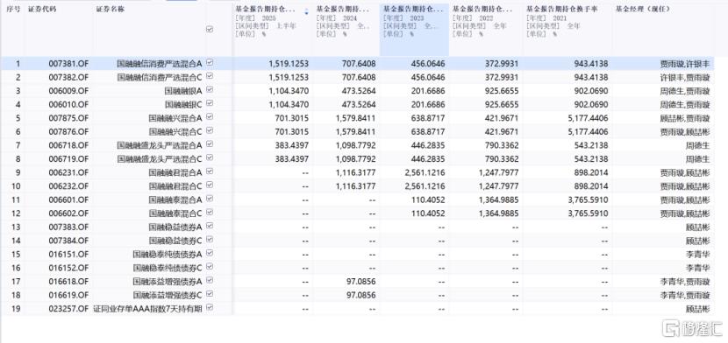Viewport: 728px width, 343px height.
Task: Toggle checkbox for 国融稳益债券A row
Action: point(210,226)
